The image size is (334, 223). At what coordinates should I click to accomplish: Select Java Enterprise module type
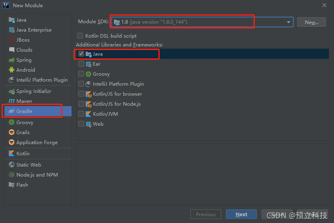coord(38,30)
